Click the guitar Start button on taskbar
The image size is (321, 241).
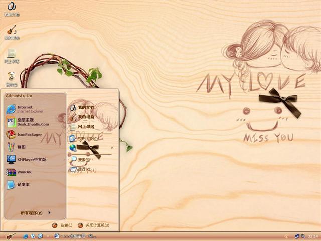tap(11, 236)
